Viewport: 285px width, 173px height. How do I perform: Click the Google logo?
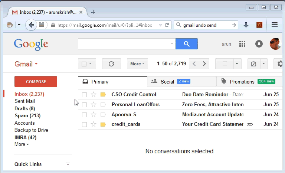coord(31,44)
